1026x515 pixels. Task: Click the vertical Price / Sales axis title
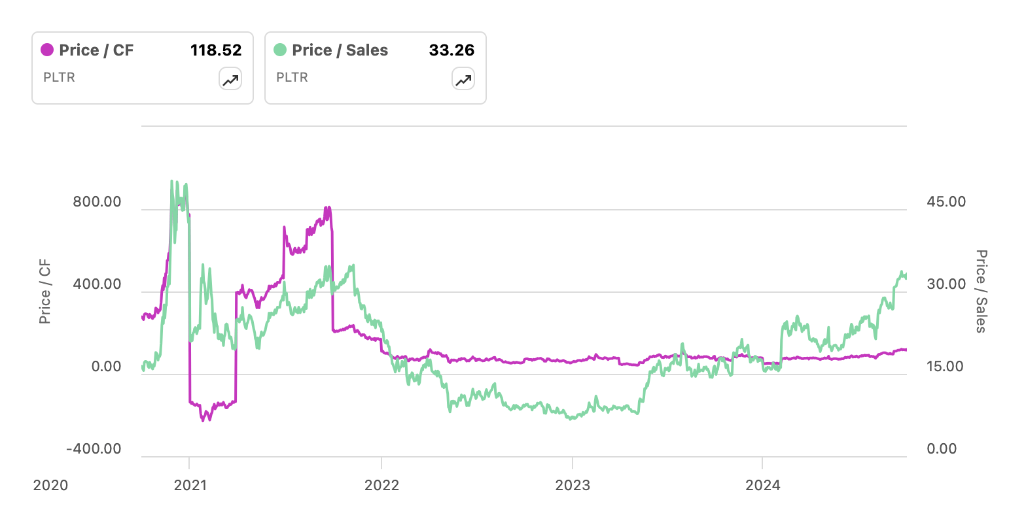click(x=981, y=291)
